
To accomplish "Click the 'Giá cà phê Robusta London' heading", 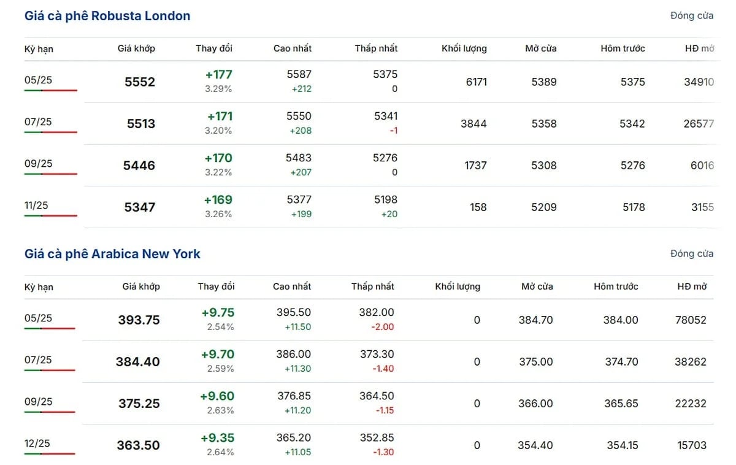I will (x=107, y=16).
